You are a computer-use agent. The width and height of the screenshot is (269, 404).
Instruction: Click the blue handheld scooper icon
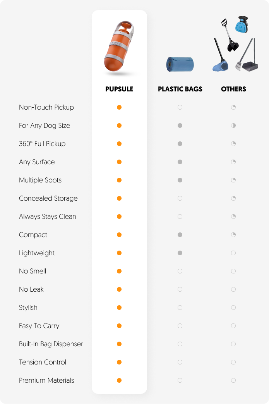[242, 24]
